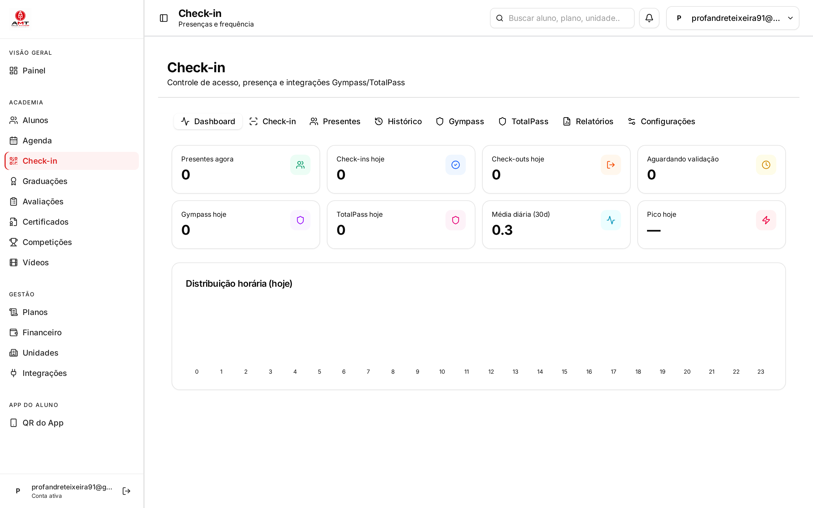The height and width of the screenshot is (508, 813).
Task: Click the Painel grid icon in sidebar
Action: tap(14, 71)
